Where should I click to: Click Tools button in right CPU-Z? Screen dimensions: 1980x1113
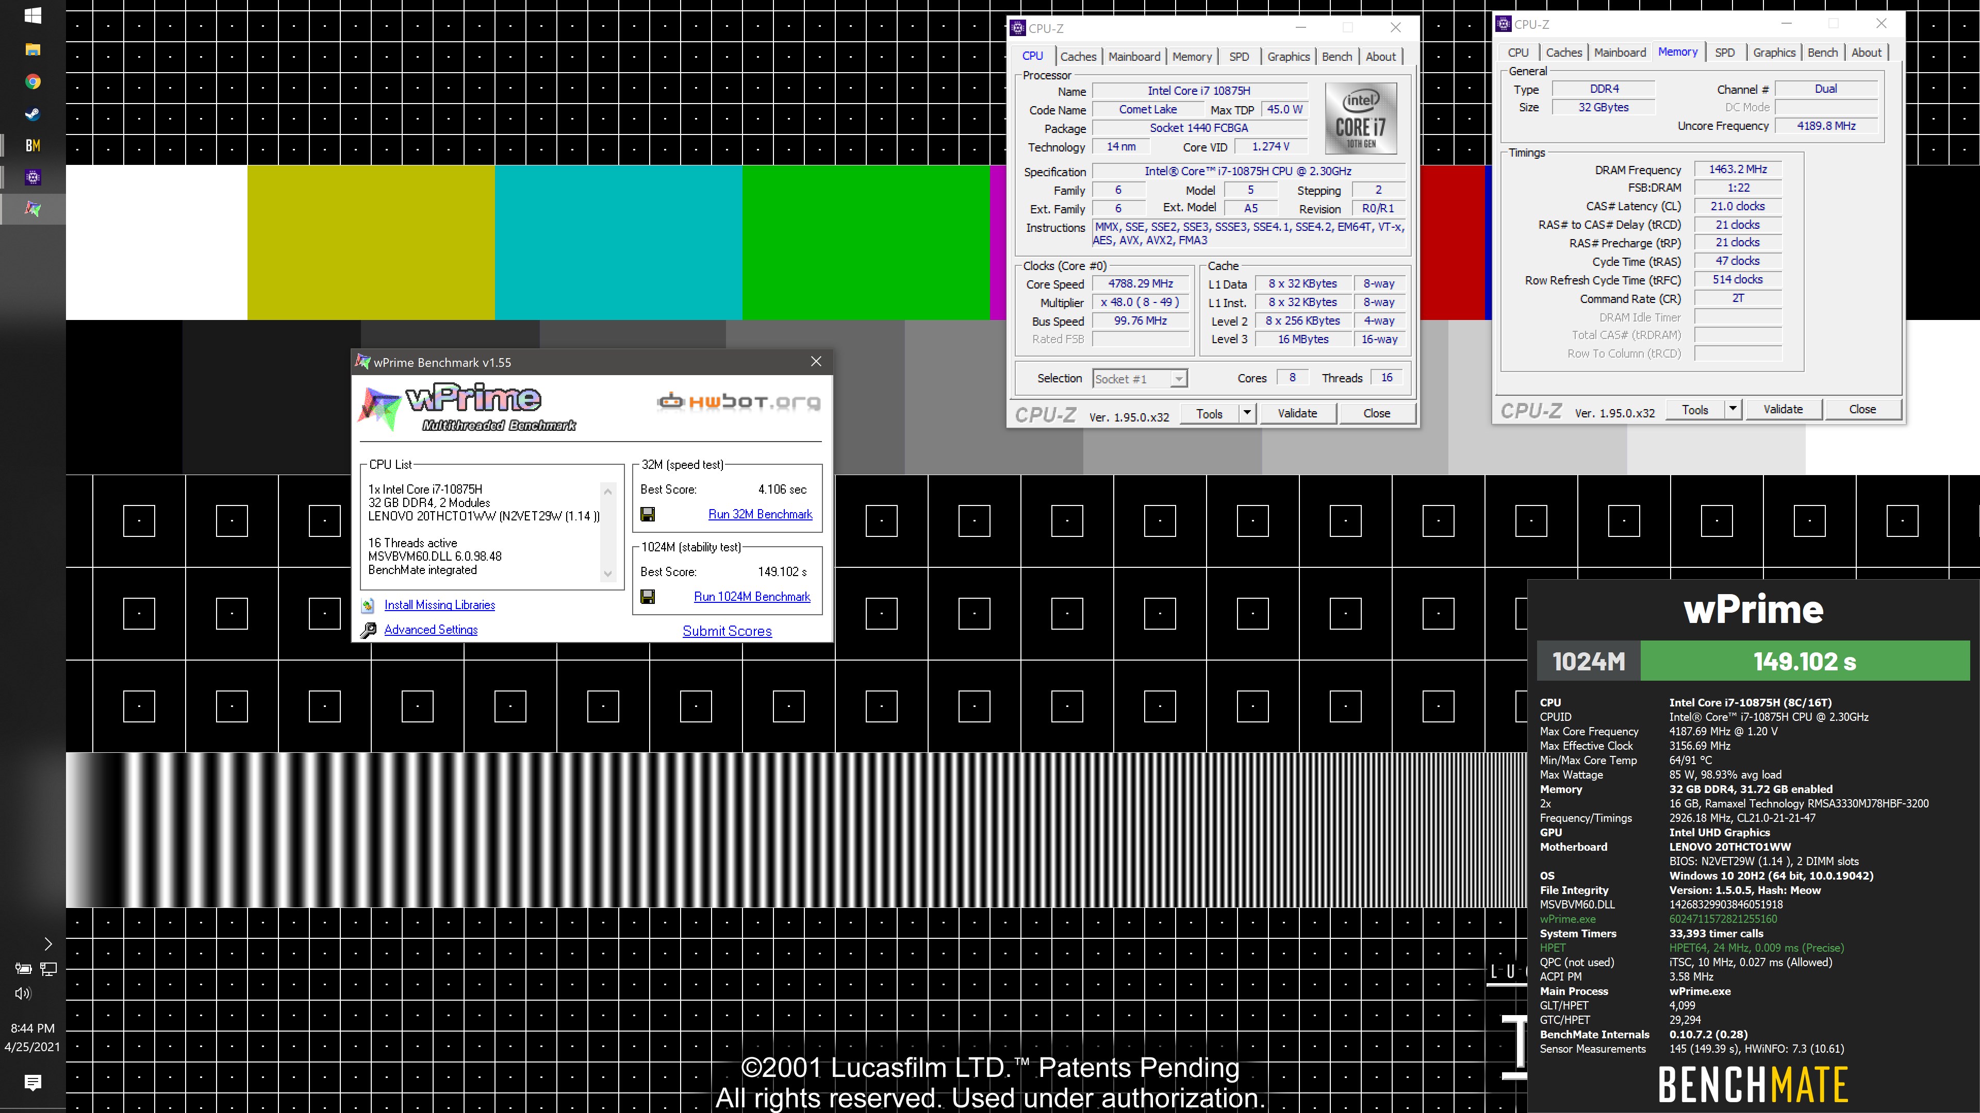click(x=1694, y=410)
